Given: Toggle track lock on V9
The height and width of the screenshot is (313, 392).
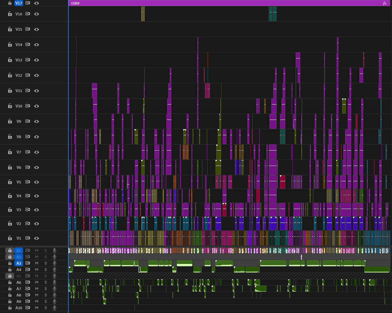Looking at the screenshot, I should (10, 121).
